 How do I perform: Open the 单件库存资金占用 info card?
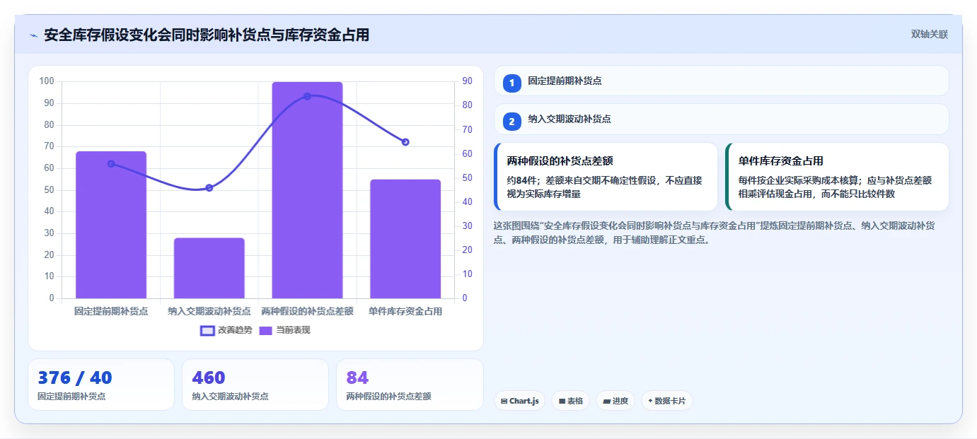click(x=837, y=177)
